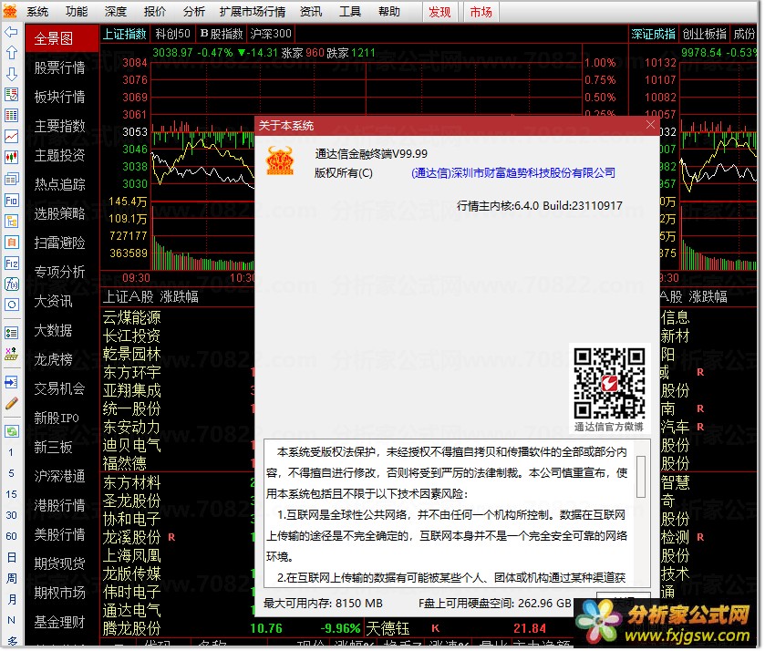Image resolution: width=765 pixels, height=651 pixels.
Task: Click Tongdaxin logo icon in menu bar
Action: [10, 11]
